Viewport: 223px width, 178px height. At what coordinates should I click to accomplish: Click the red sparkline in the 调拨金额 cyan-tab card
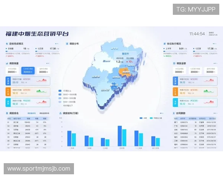[x=209, y=102]
